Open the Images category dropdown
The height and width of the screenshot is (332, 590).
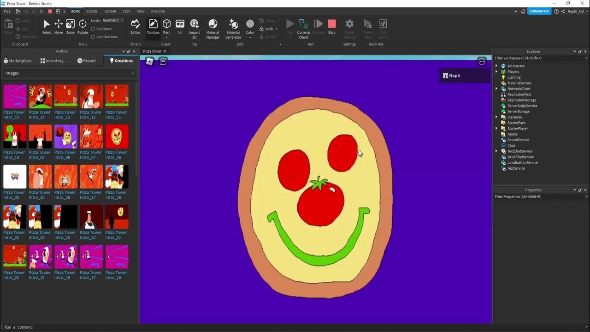(69, 73)
